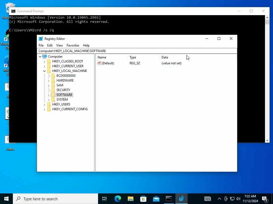Expand HKEY_USERS node chevron

pyautogui.click(x=45, y=104)
